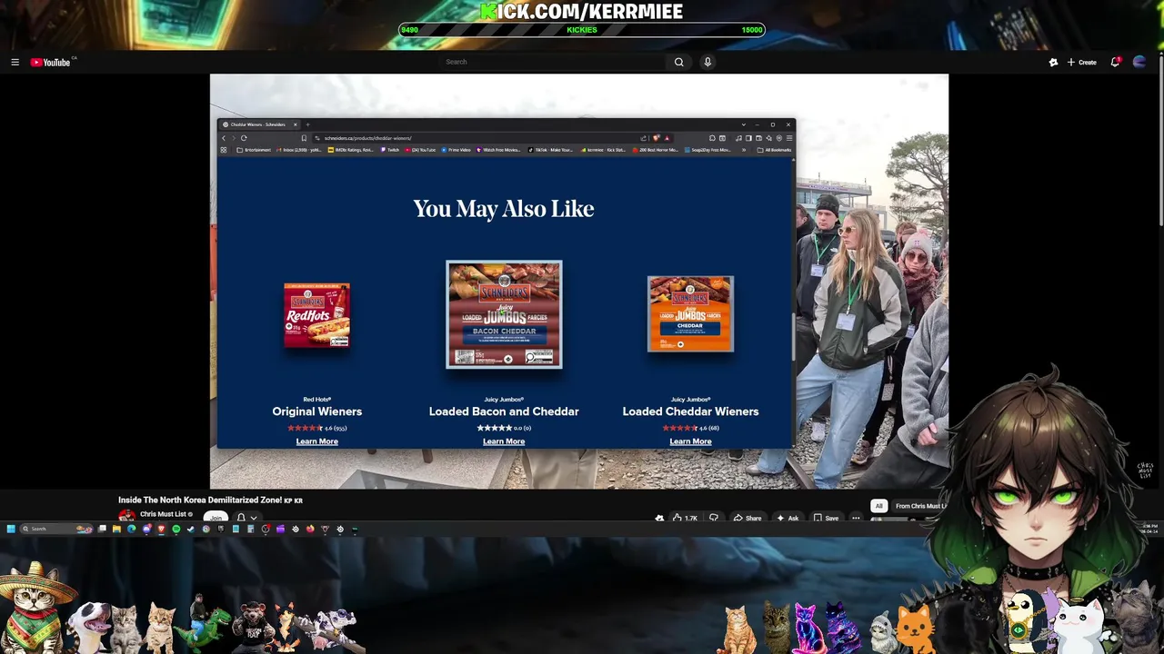The width and height of the screenshot is (1164, 654).
Task: Click the sparkle icon left of Create
Action: (x=1053, y=62)
